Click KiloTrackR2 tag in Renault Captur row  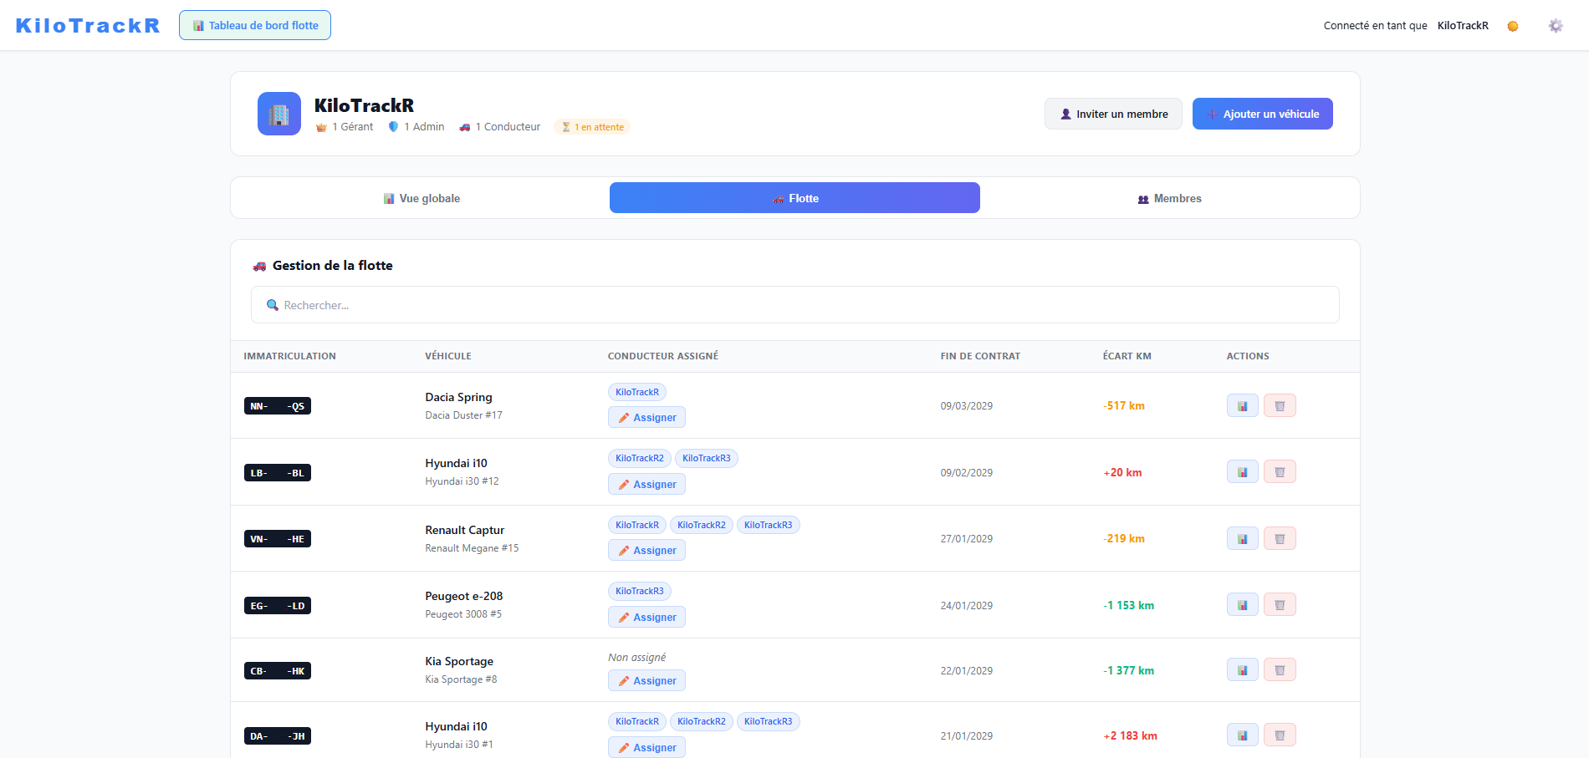point(702,525)
